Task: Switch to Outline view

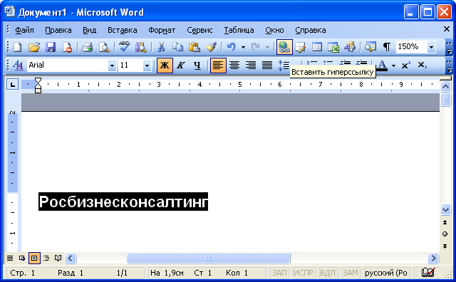Action: tap(46, 258)
